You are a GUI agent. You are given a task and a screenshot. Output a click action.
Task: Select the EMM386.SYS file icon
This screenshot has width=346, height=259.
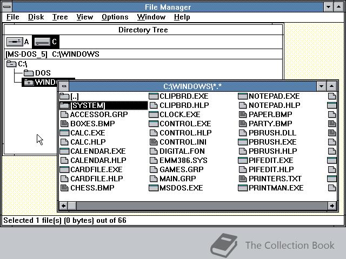pyautogui.click(x=154, y=160)
